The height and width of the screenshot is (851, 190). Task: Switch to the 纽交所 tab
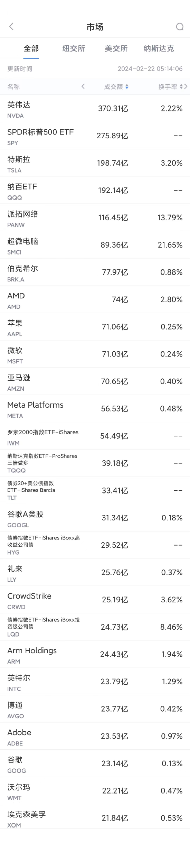click(x=74, y=48)
